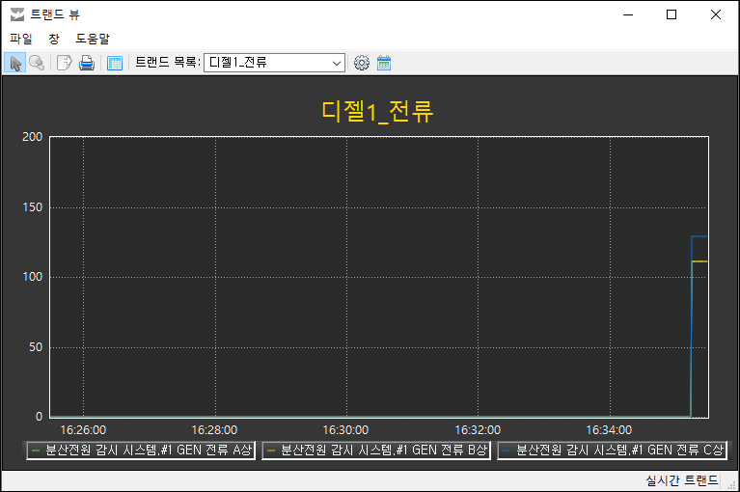Viewport: 740px width, 492px height.
Task: Open the 창 menu
Action: click(x=54, y=39)
